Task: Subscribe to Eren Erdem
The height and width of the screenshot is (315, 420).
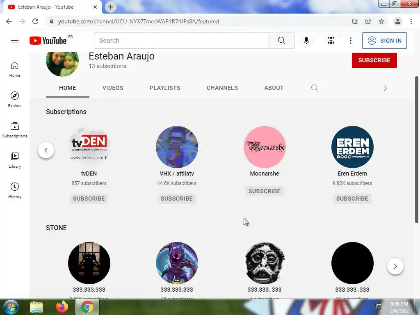Action: [x=352, y=199]
